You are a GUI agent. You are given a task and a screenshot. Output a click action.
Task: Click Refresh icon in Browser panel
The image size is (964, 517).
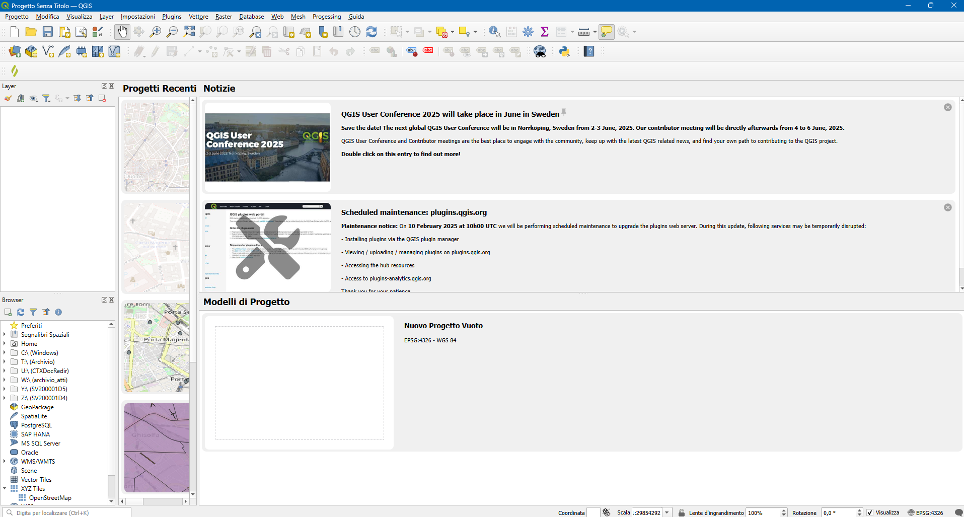coord(21,312)
